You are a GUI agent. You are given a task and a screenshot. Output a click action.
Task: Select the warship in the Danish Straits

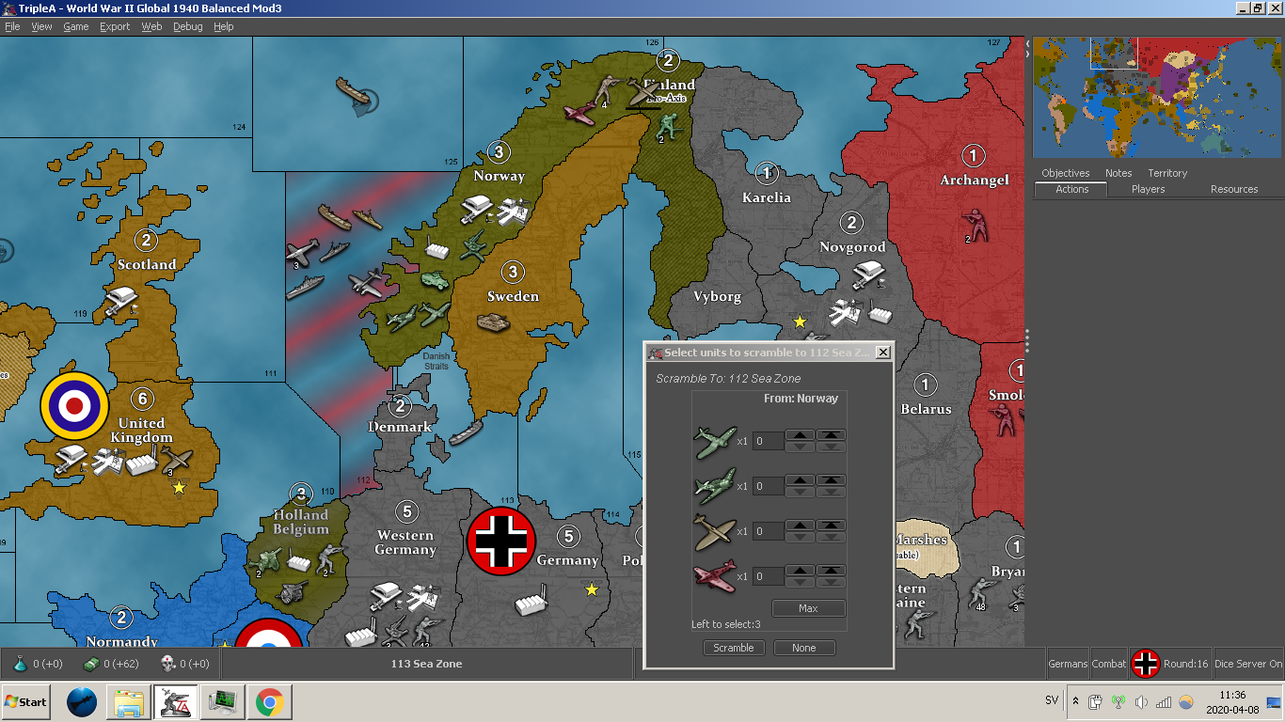(x=466, y=432)
